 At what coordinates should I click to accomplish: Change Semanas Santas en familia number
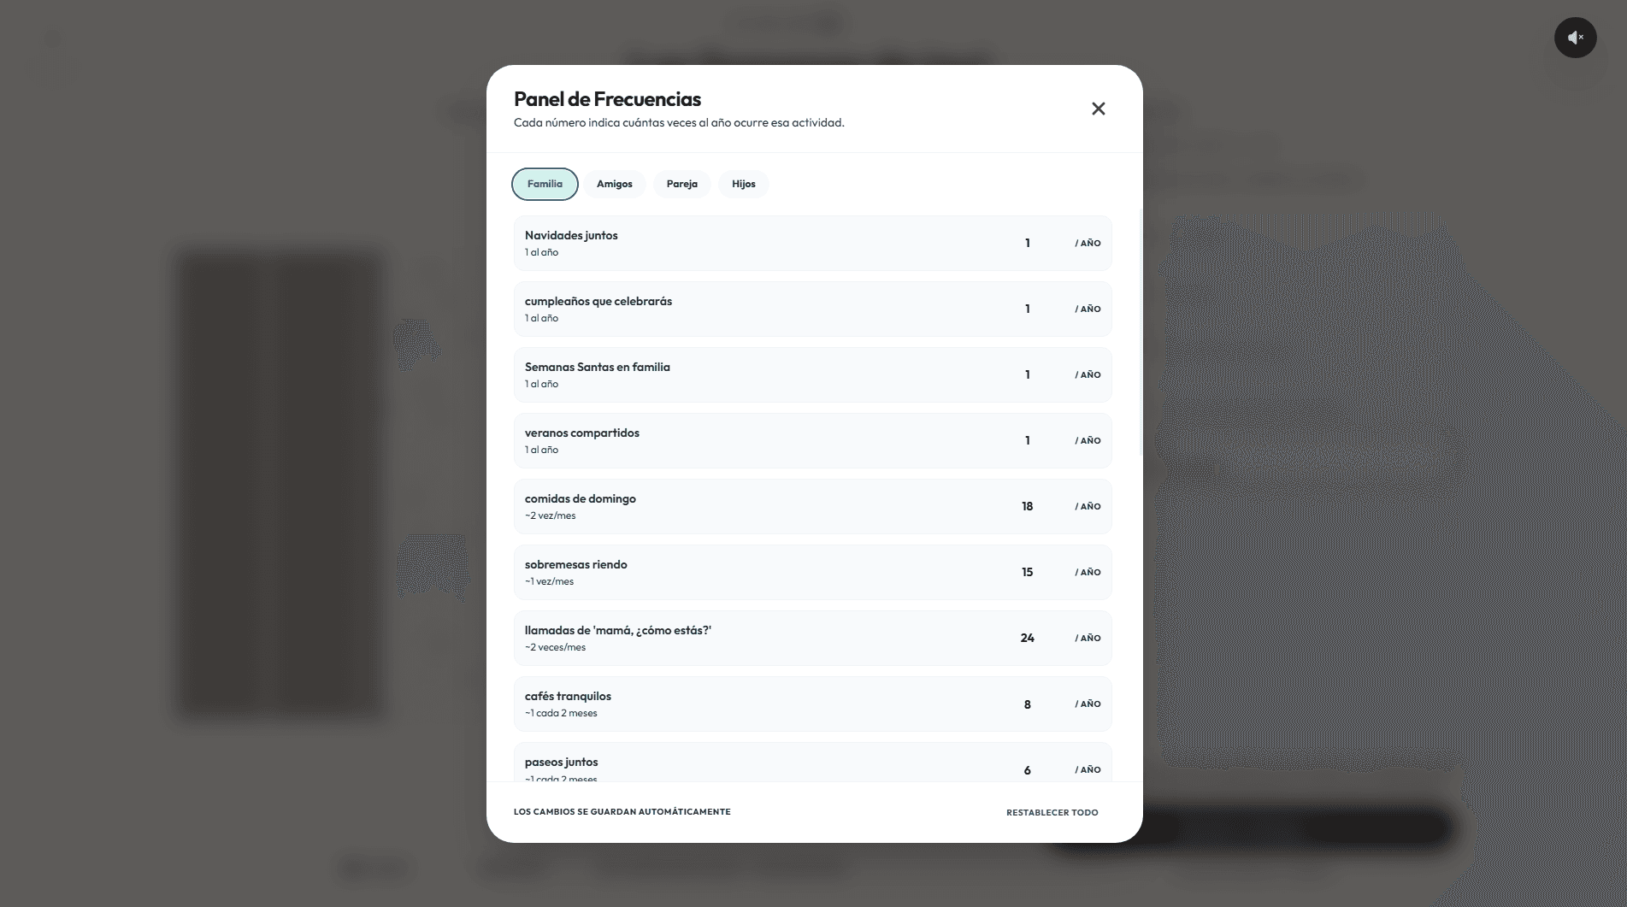tap(1028, 374)
